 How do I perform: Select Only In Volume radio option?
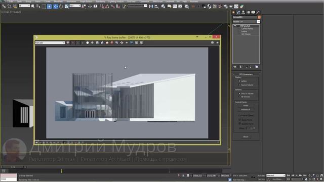tap(239, 94)
